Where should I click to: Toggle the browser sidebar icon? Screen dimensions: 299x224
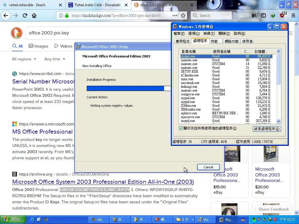(263, 15)
